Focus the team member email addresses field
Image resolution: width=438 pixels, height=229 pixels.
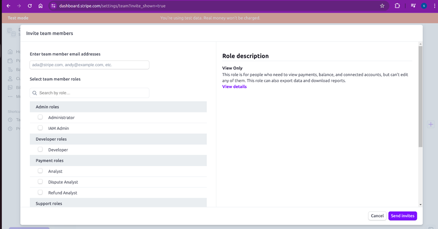pos(89,65)
